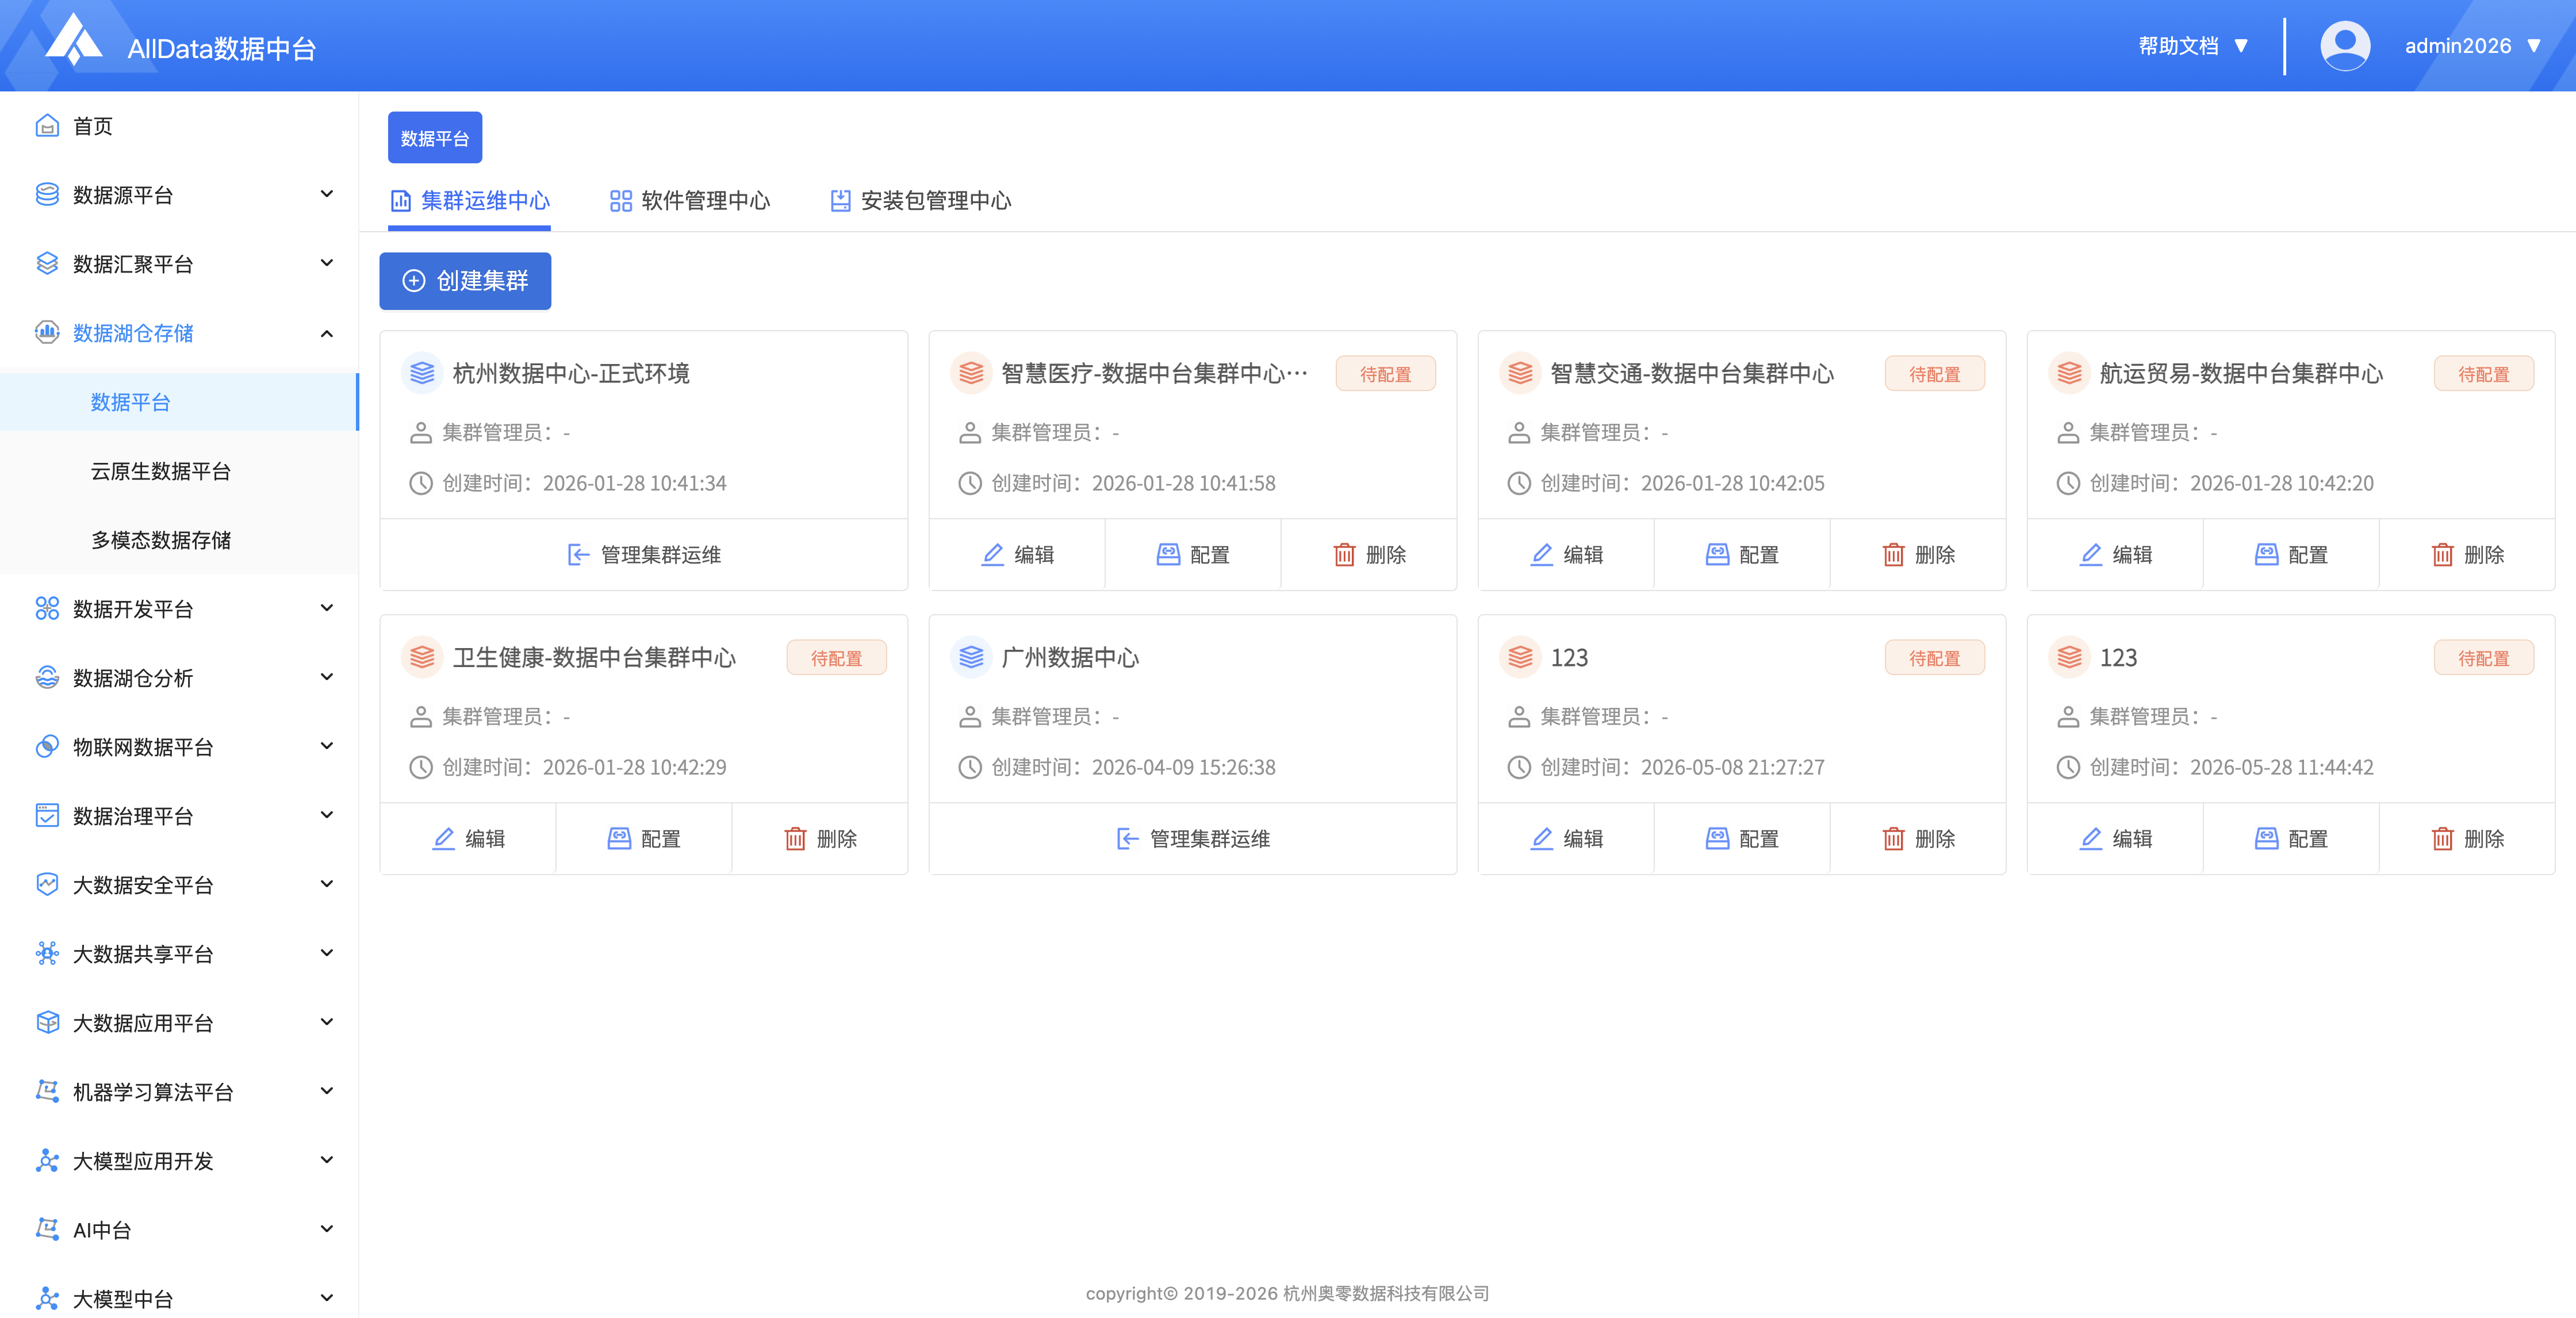The image size is (2576, 1318).
Task: Click the 杭州数据中心-正式环境 cluster icon
Action: tap(422, 373)
